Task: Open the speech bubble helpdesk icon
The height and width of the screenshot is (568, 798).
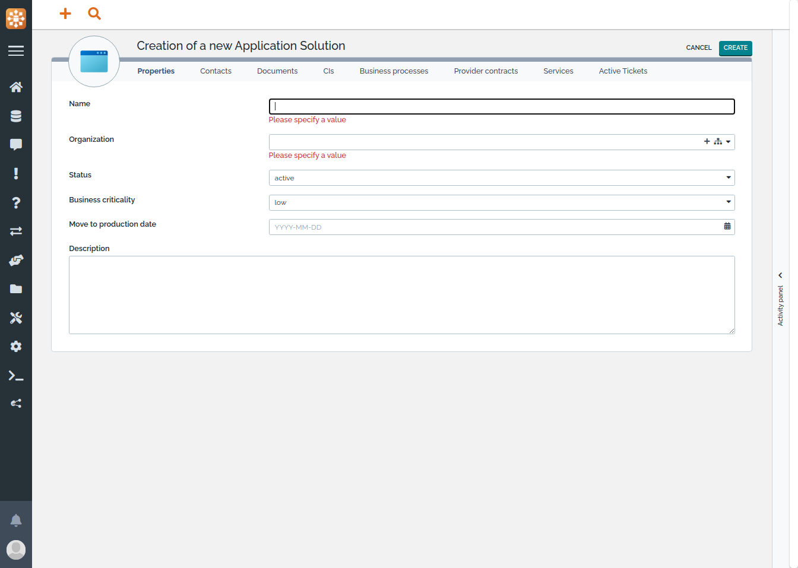Action: (16, 145)
